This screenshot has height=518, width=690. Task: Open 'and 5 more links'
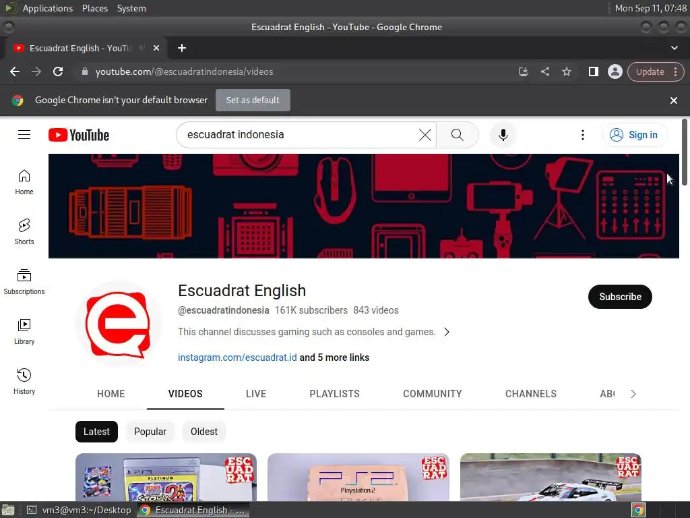click(x=334, y=357)
